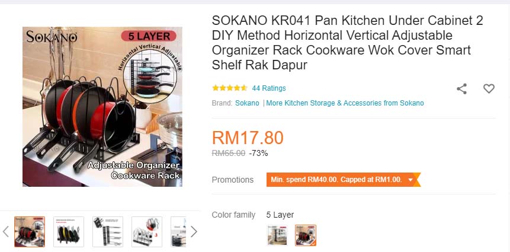Image resolution: width=510 pixels, height=252 pixels.
Task: Click the star rating icons
Action: 229,88
